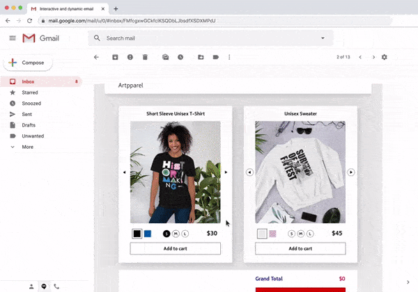Image resolution: width=418 pixels, height=292 pixels.
Task: Click the Short Sleeve Unisex T-Shirt title
Action: 176,114
